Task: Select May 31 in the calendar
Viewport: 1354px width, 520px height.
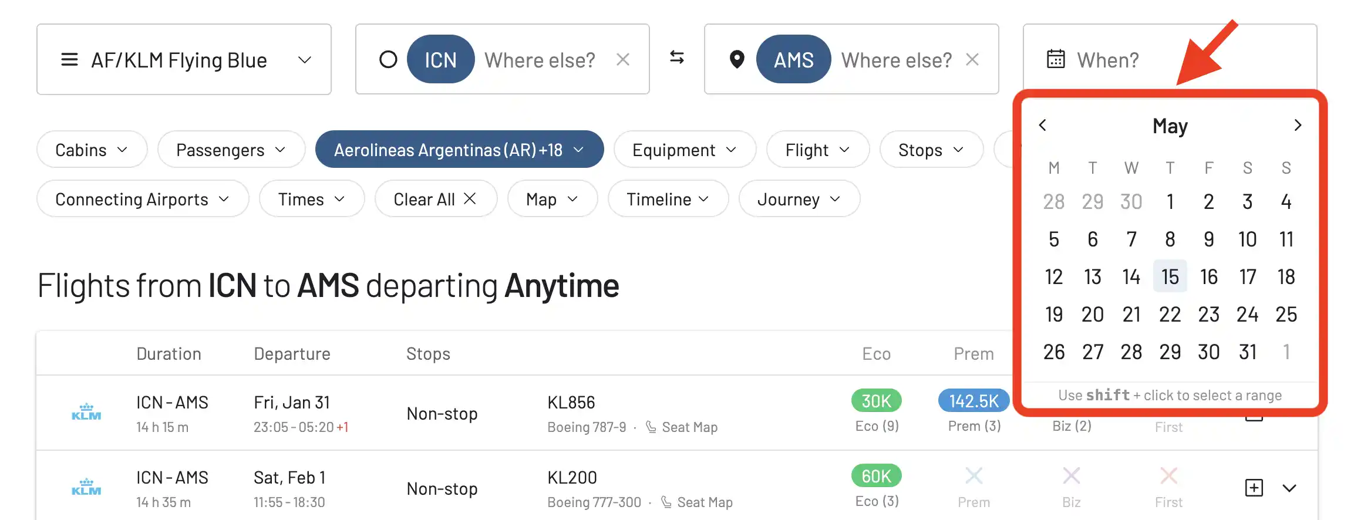Action: click(x=1247, y=352)
